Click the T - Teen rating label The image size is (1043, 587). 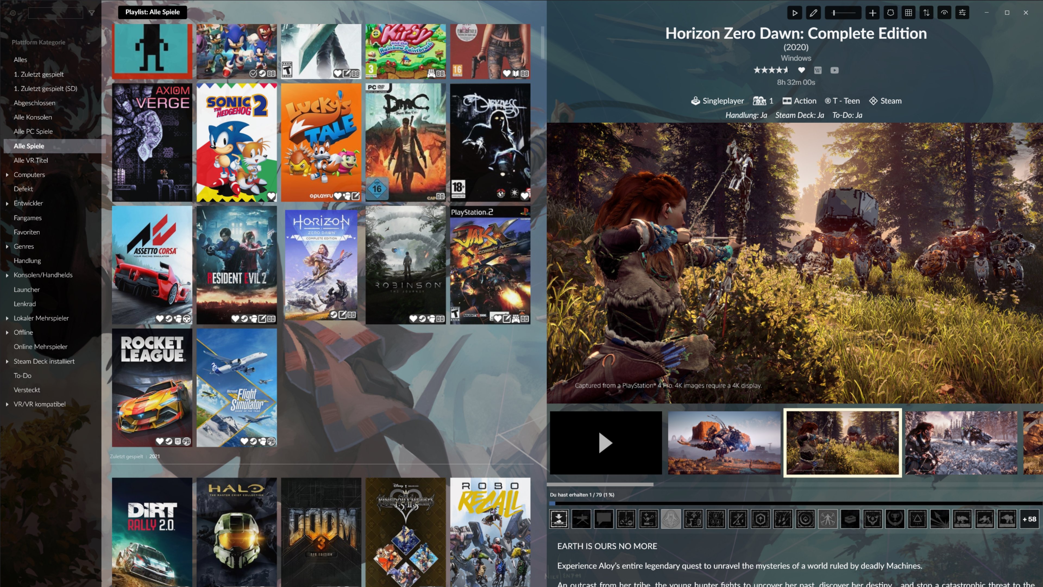click(846, 101)
